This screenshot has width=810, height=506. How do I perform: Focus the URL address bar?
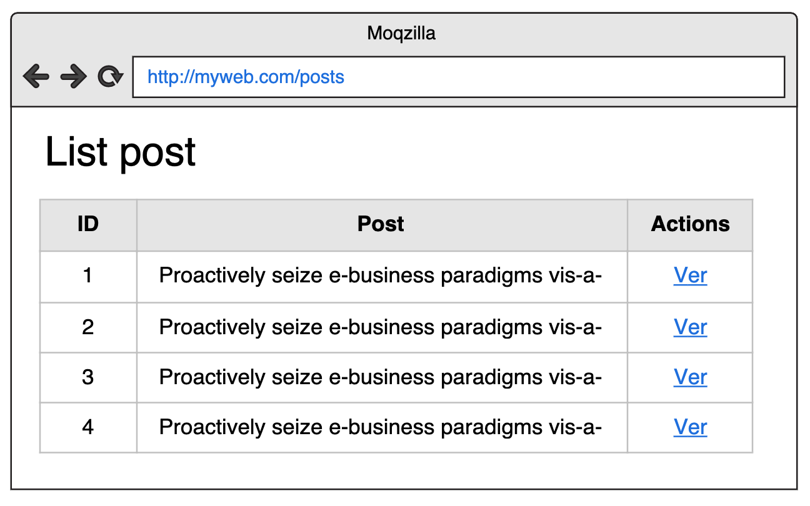(458, 77)
